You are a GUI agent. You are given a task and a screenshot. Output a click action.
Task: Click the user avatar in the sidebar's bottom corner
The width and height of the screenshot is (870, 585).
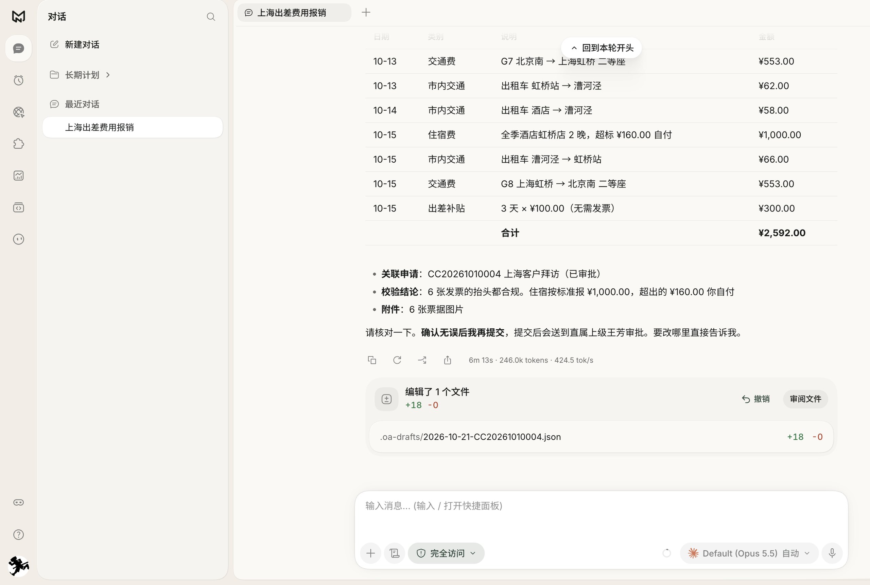coord(18,566)
